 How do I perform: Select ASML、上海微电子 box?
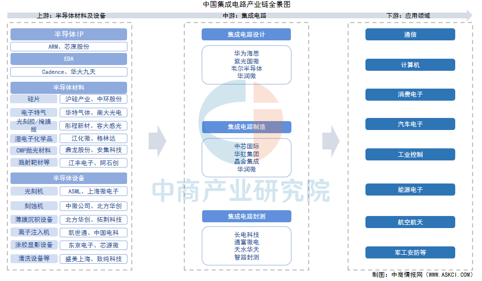(93, 191)
